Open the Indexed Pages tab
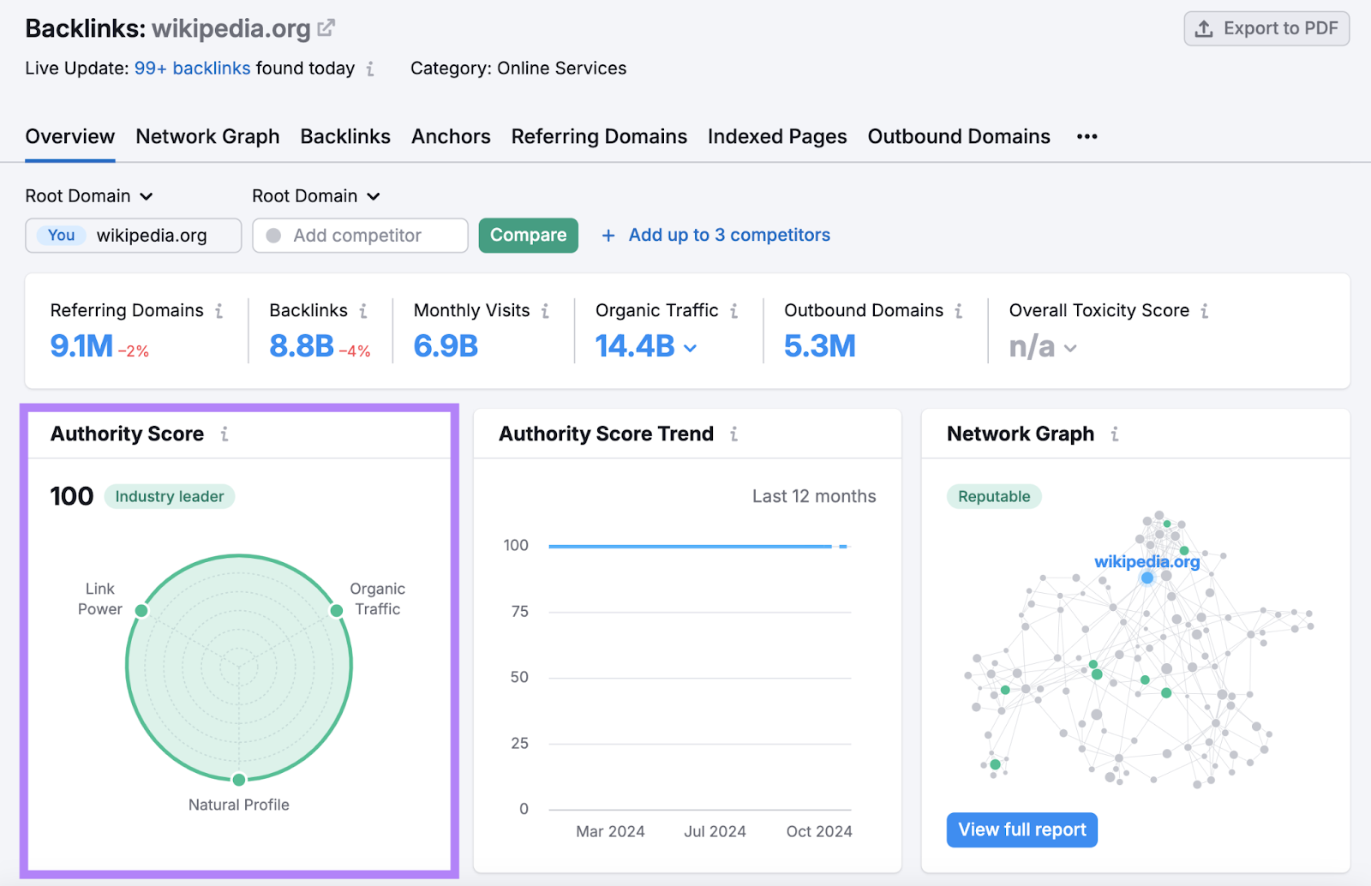 tap(776, 136)
